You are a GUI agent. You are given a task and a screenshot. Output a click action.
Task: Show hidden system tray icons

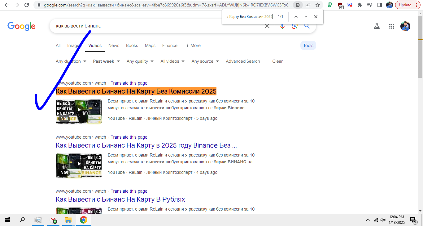pos(368,220)
